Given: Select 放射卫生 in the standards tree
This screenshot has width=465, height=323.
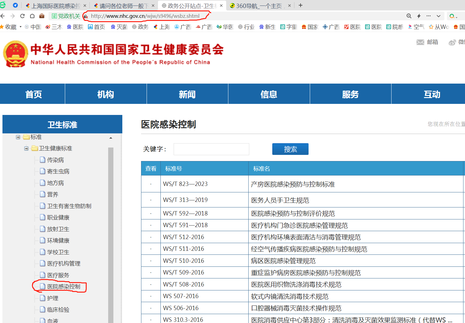Looking at the screenshot, I should (x=58, y=229).
